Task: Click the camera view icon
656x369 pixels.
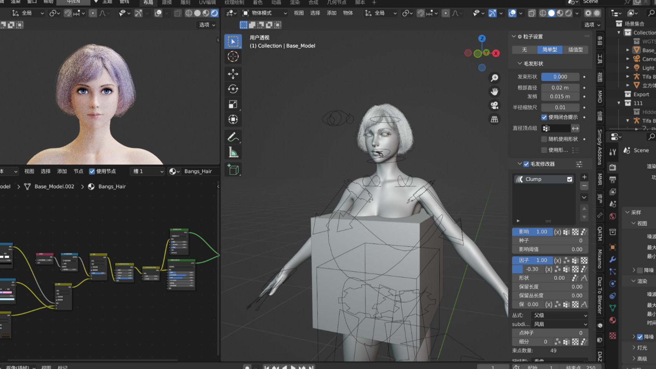Action: 494,105
